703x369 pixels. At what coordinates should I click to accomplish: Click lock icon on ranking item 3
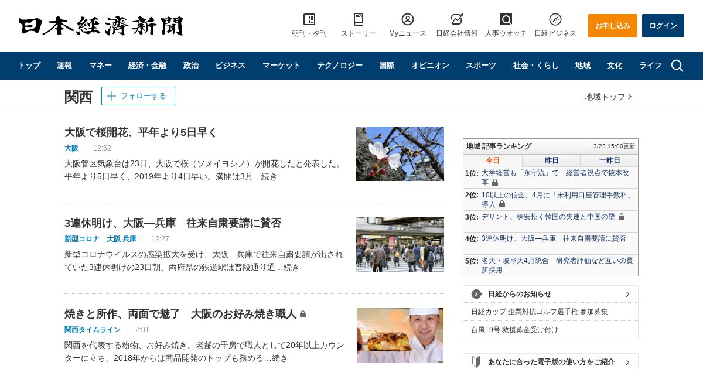[x=622, y=217]
